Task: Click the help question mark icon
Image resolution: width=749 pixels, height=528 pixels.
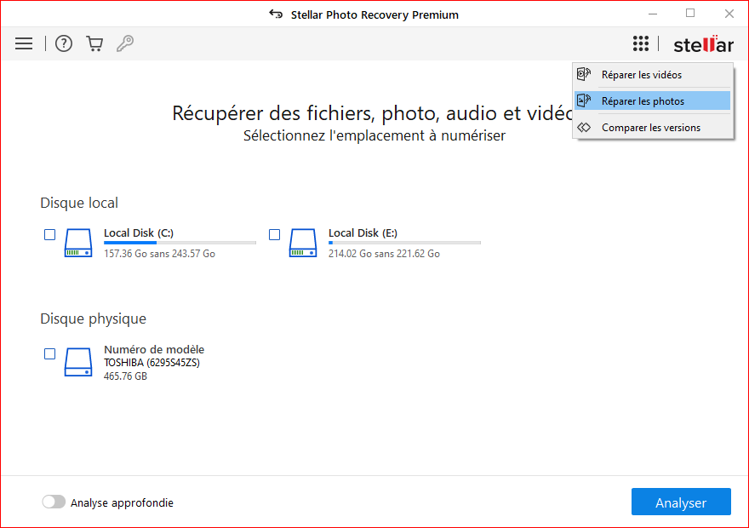Action: tap(64, 43)
